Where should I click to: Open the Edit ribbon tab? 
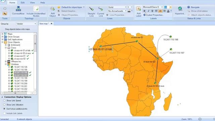(23, 3)
